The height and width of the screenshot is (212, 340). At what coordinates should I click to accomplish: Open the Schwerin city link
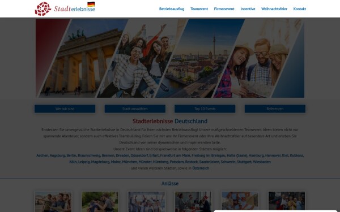pos(228,162)
